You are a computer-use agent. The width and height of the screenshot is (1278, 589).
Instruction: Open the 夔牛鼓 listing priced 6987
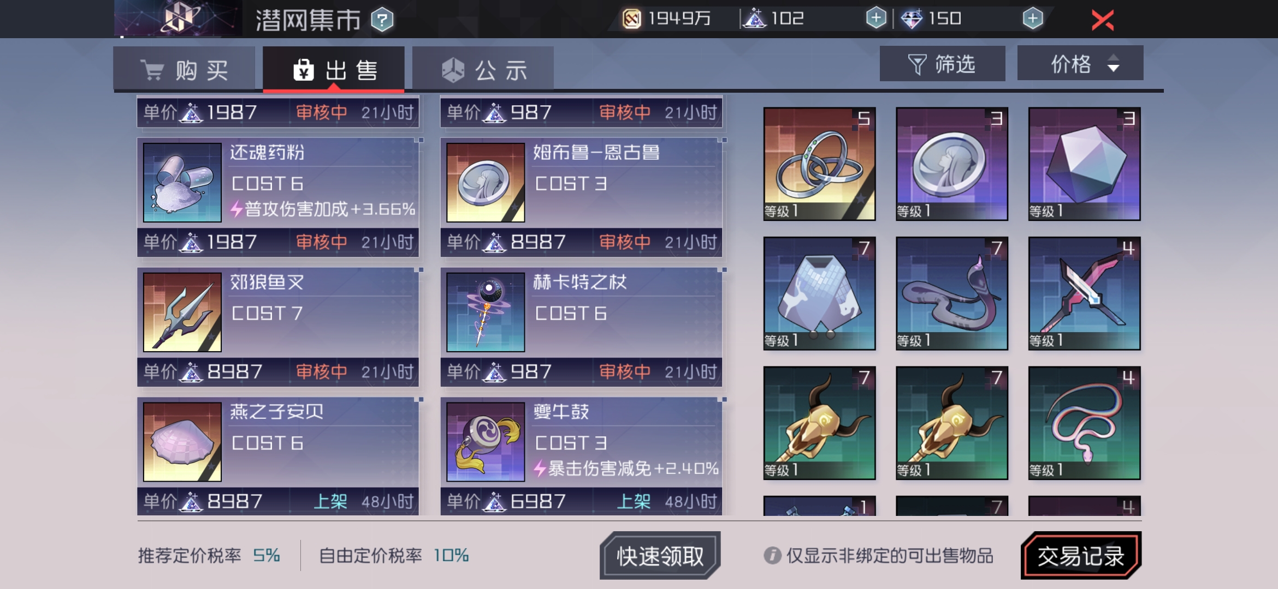582,456
